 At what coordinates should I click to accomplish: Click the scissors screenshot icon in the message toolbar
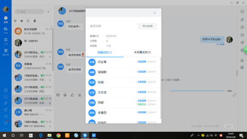click(x=80, y=95)
